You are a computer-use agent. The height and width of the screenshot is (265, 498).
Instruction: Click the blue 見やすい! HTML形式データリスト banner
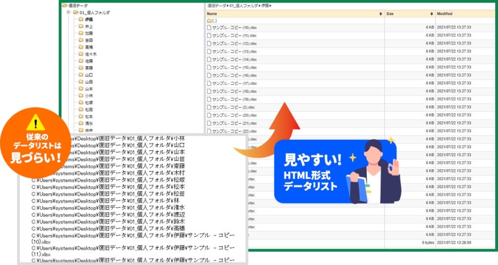tap(336, 172)
